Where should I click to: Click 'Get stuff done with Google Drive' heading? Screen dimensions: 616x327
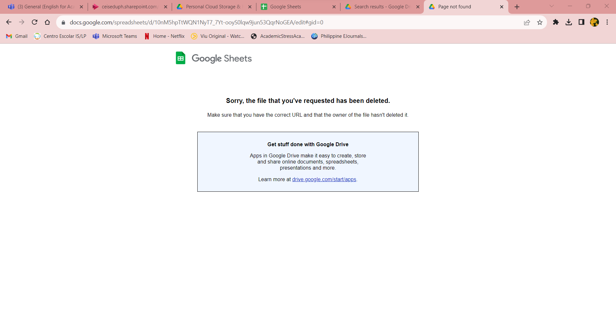[308, 145]
